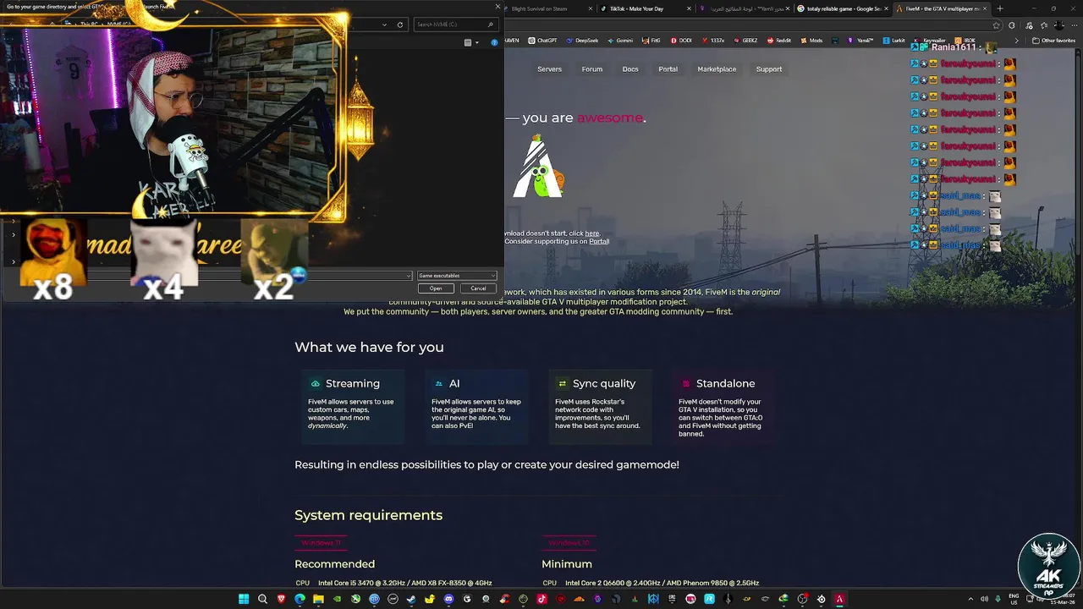Click Cancel in the file dialog

click(x=478, y=288)
